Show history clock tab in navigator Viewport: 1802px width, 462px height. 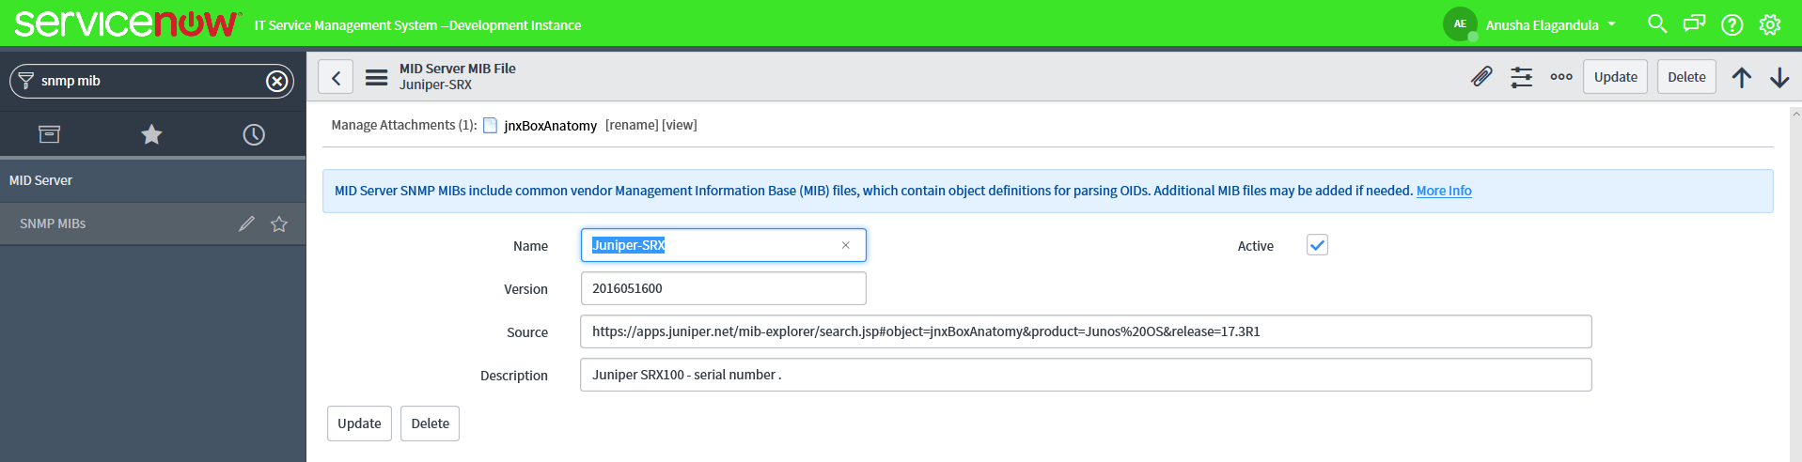(254, 134)
